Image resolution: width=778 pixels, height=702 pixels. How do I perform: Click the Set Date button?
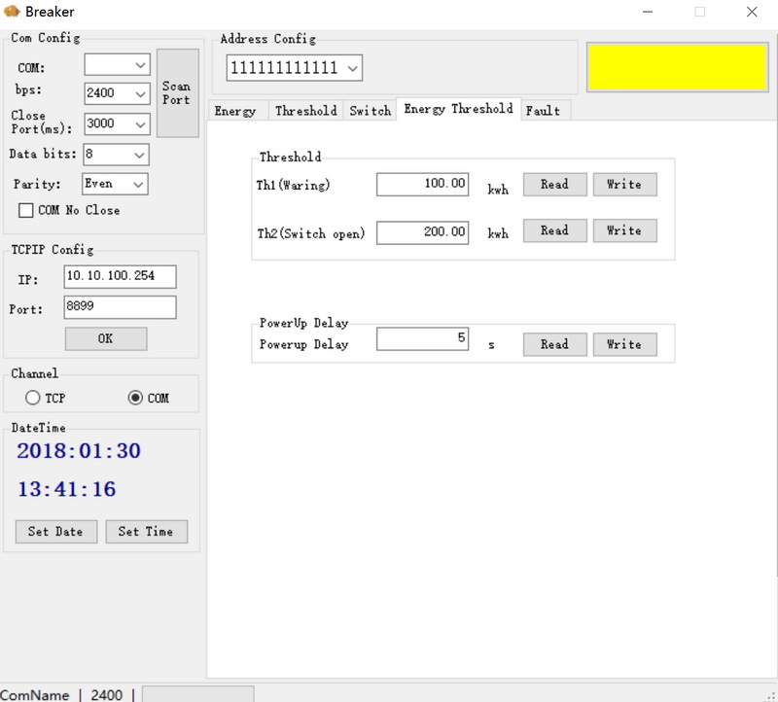(55, 532)
